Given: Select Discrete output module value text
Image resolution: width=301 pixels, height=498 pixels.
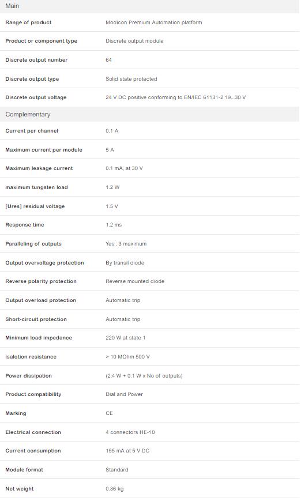Looking at the screenshot, I should (134, 41).
